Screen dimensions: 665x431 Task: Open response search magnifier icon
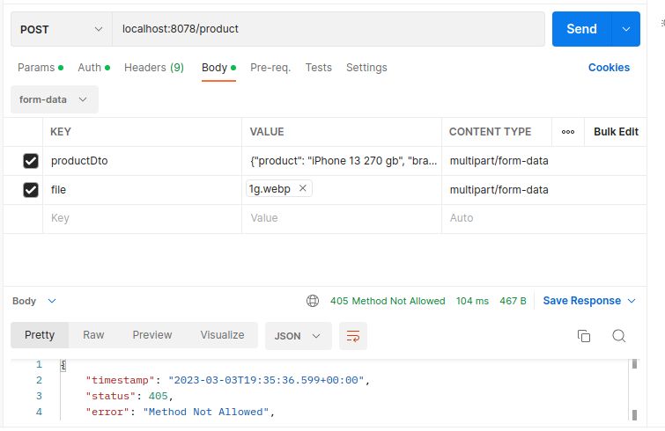[619, 336]
